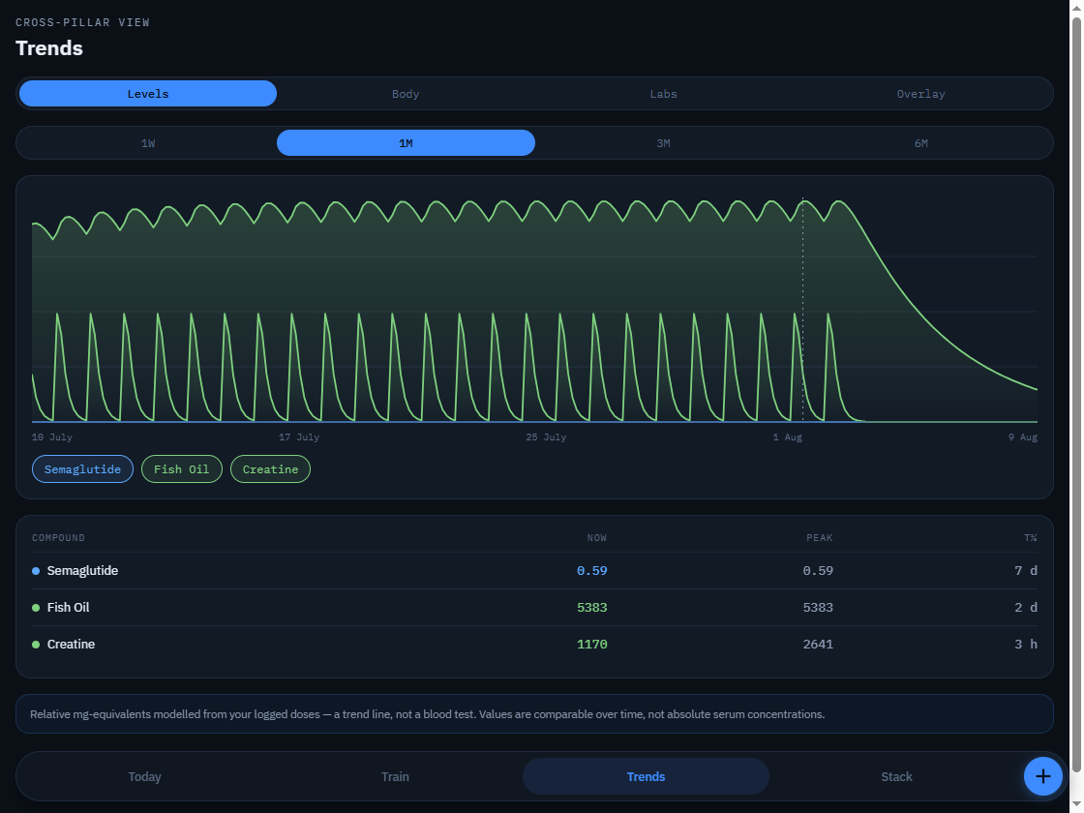The width and height of the screenshot is (1084, 813).
Task: Go to the Today page
Action: pyautogui.click(x=144, y=776)
